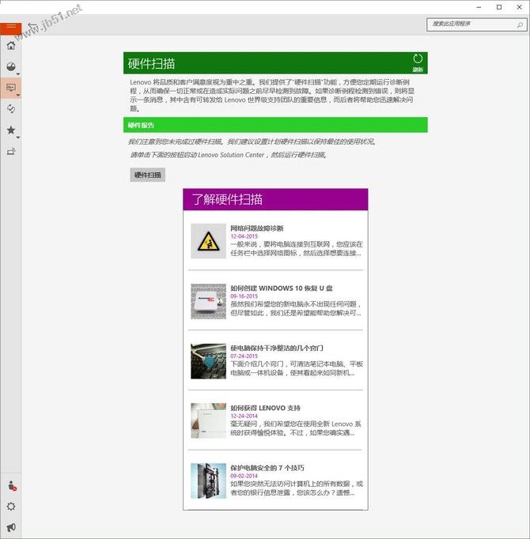
Task: Open the user account icon with red badge
Action: click(x=12, y=486)
